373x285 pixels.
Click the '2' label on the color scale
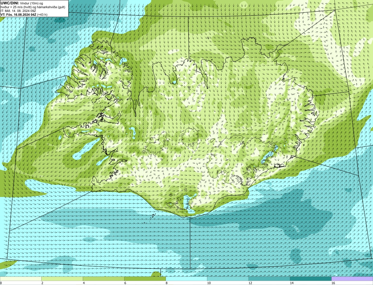[42, 283]
